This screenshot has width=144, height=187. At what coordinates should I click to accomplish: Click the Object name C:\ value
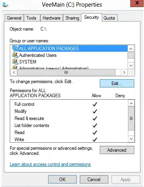pyautogui.click(x=43, y=29)
